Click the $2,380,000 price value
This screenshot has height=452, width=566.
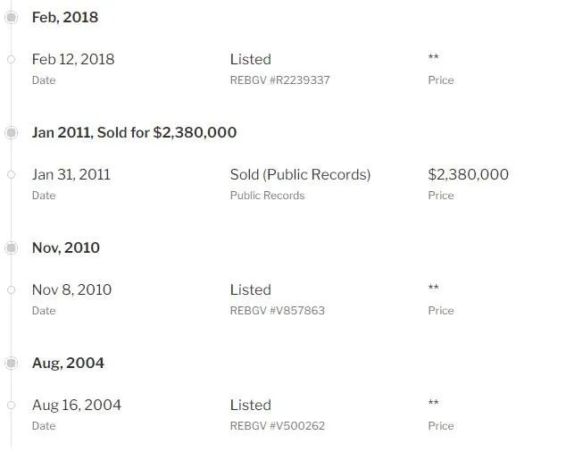click(x=468, y=175)
